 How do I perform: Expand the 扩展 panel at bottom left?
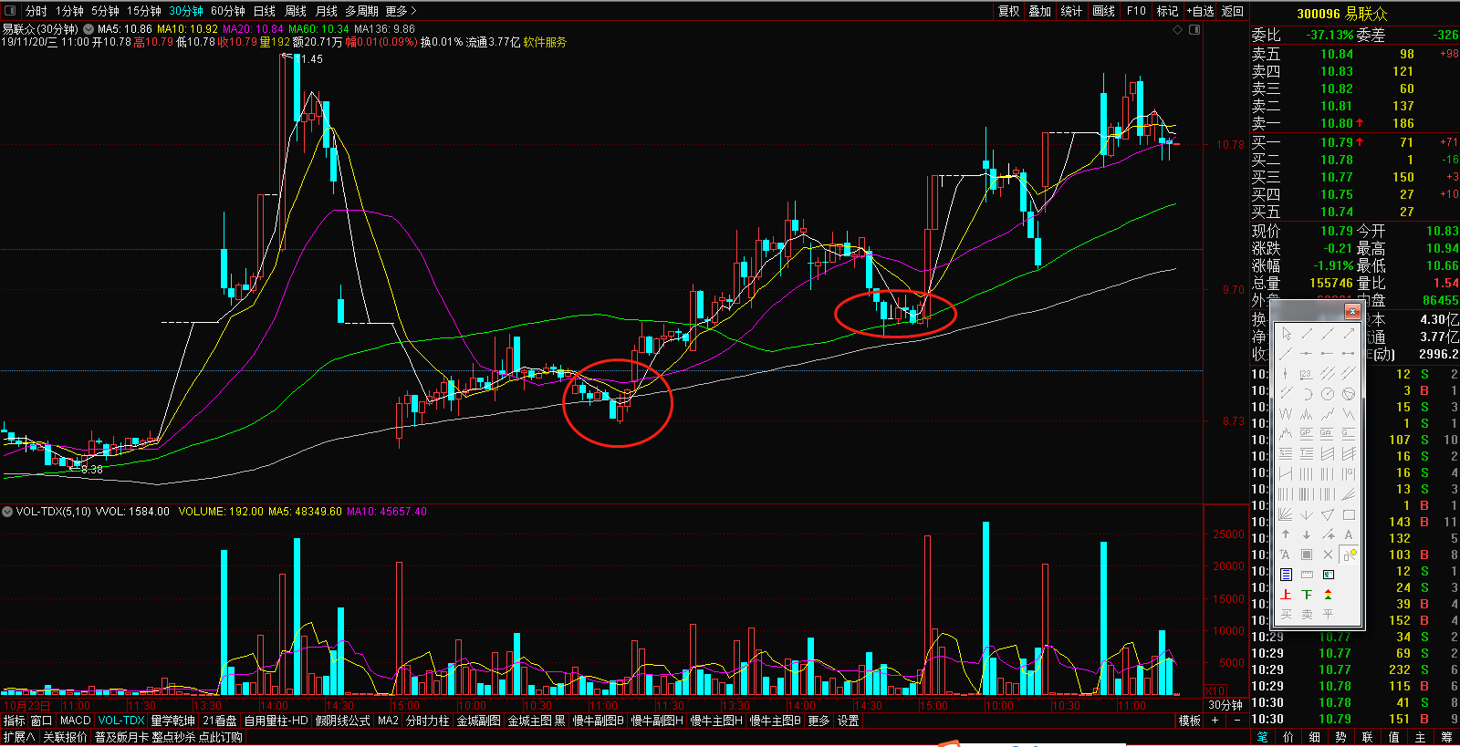pos(18,737)
